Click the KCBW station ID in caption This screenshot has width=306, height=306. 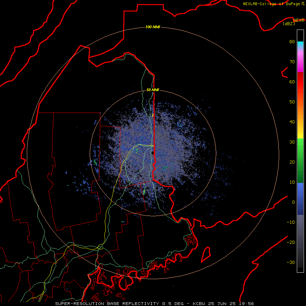pyautogui.click(x=199, y=304)
